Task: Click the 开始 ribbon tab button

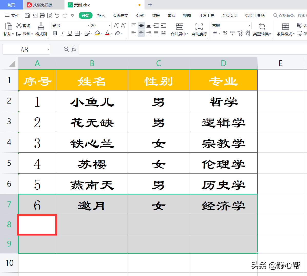Action: pos(86,15)
